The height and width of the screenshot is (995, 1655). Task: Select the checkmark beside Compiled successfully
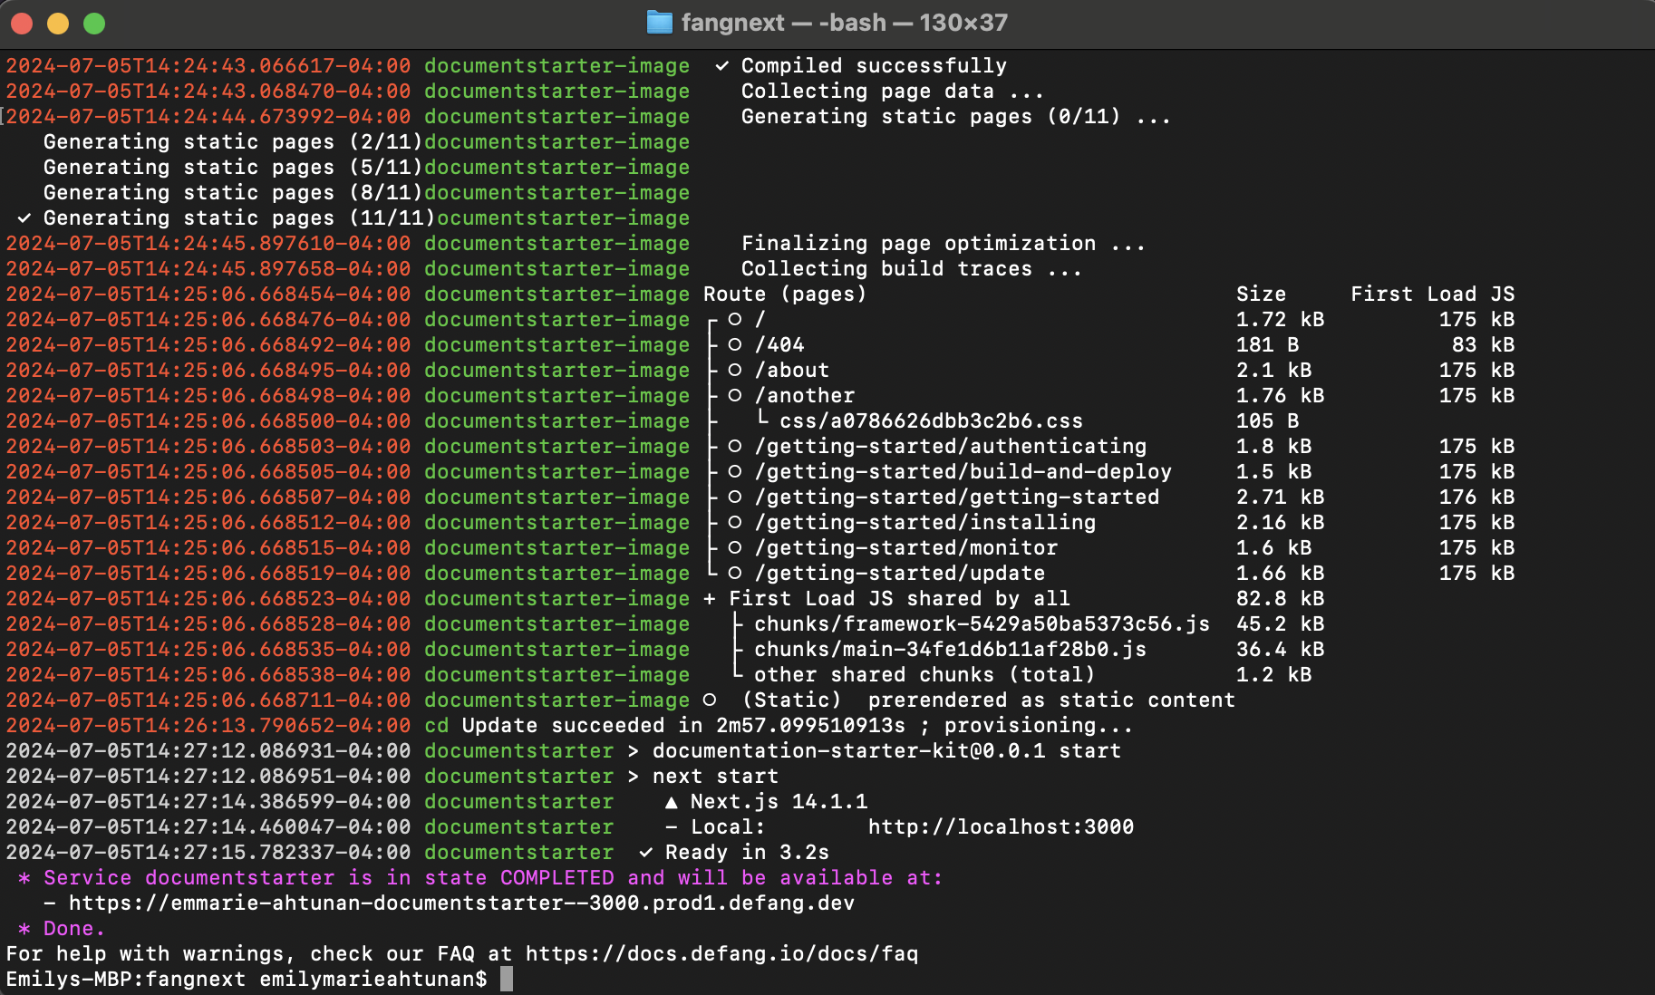coord(721,65)
